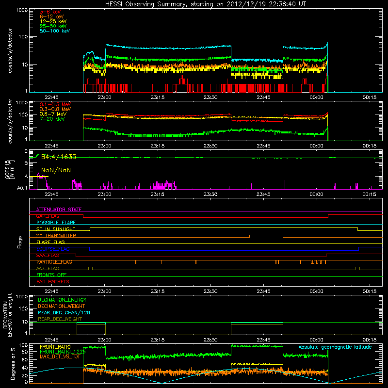Image resolution: width=388 pixels, height=388 pixels.
Task: Click the DECIMATION_ENERGY legend label
Action: [62, 300]
